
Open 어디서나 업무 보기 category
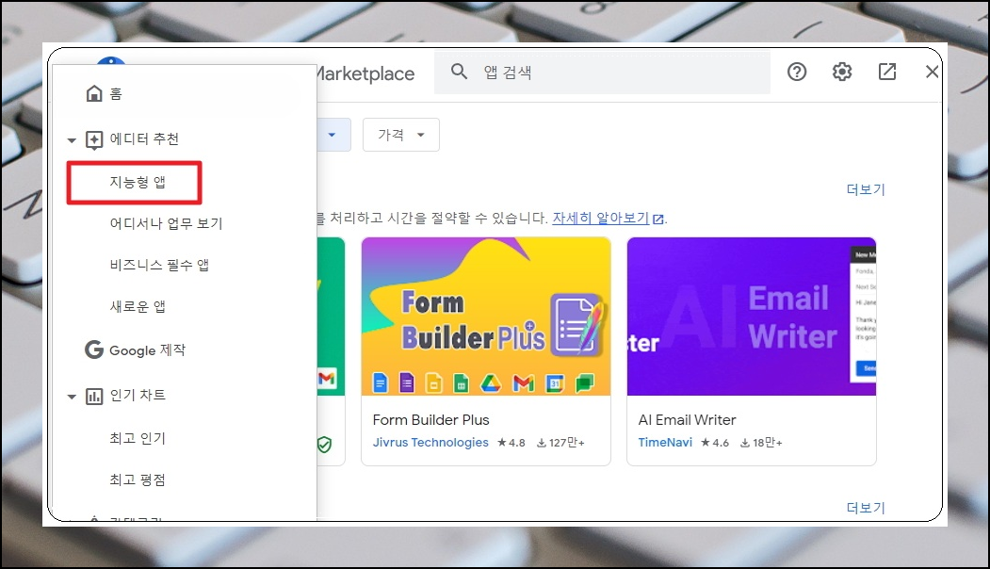pos(166,223)
